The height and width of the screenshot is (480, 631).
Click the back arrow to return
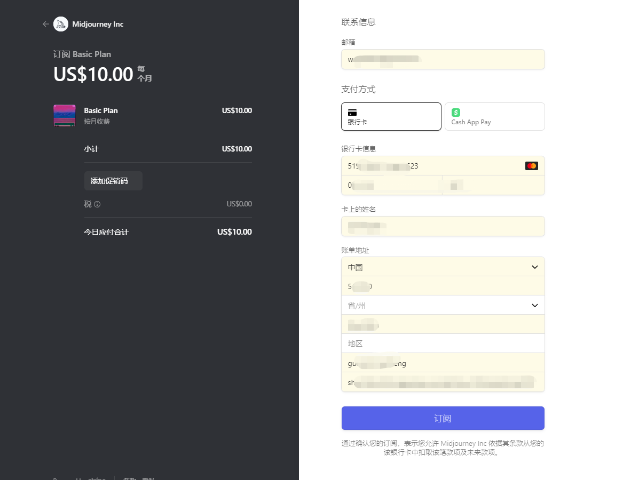[46, 24]
